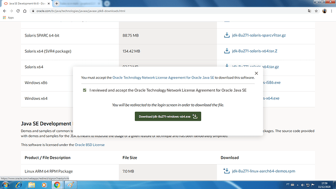Screen dimensions: 336x189
Task: Download jdk-8u271-solaris-sparcv9.tar.gz via its icon
Action: [227, 35]
